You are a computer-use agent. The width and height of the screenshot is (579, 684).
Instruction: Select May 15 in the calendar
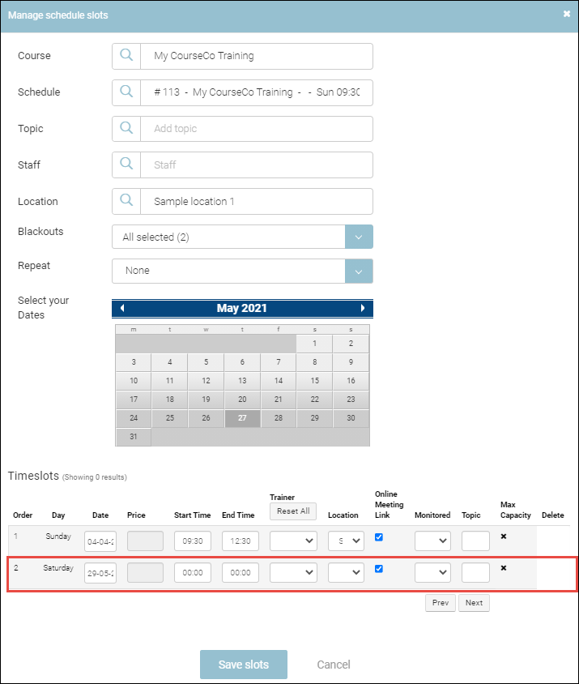(x=314, y=381)
